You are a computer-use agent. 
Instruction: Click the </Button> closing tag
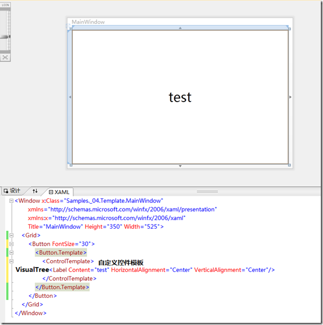coord(42,296)
